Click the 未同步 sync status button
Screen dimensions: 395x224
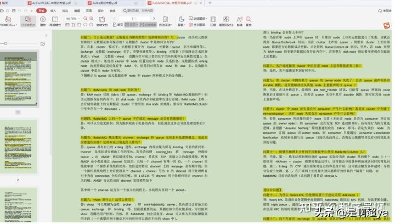(385, 10)
